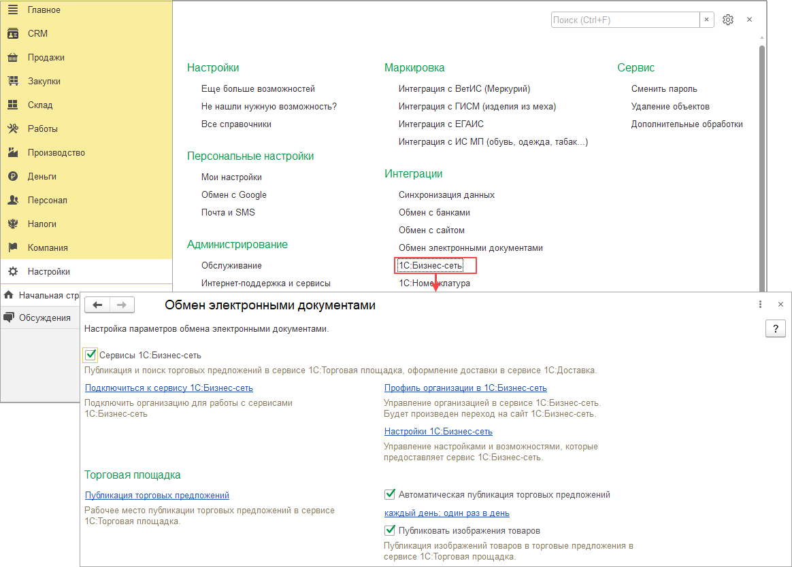Viewport: 792px width, 567px height.
Task: Click the CRM section icon
Action: [13, 34]
